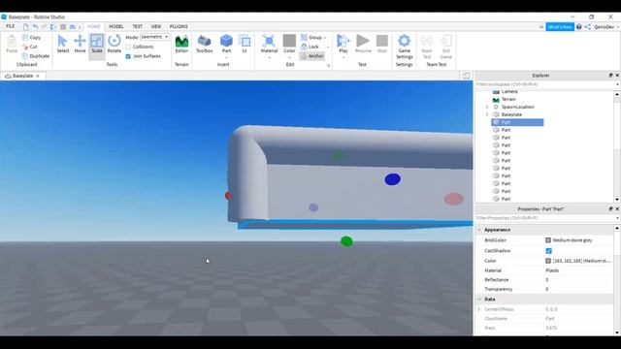This screenshot has width=621, height=349.
Task: Pick the Rotate tool
Action: point(114,44)
